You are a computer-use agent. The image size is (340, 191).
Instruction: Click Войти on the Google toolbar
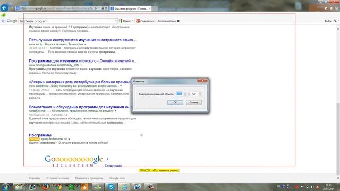328,21
